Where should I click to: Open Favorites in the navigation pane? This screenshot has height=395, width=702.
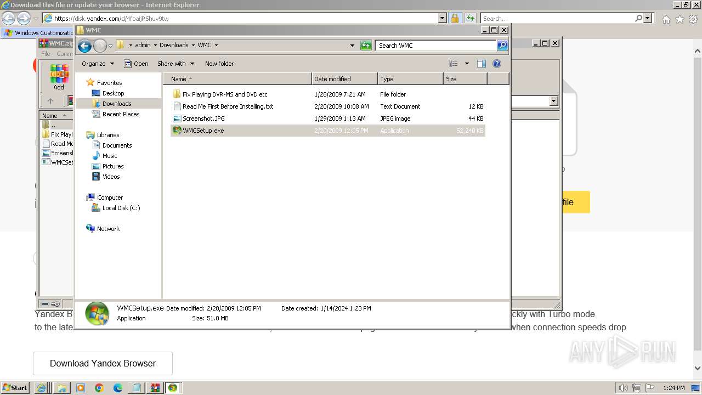(x=109, y=83)
